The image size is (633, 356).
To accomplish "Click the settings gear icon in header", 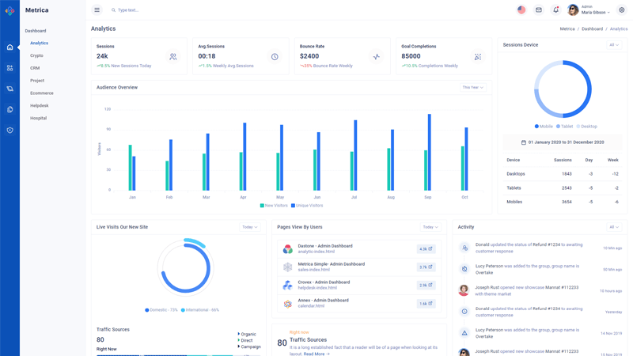I will (x=622, y=10).
